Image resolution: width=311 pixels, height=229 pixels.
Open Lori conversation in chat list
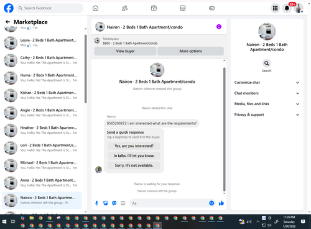pyautogui.click(x=42, y=147)
